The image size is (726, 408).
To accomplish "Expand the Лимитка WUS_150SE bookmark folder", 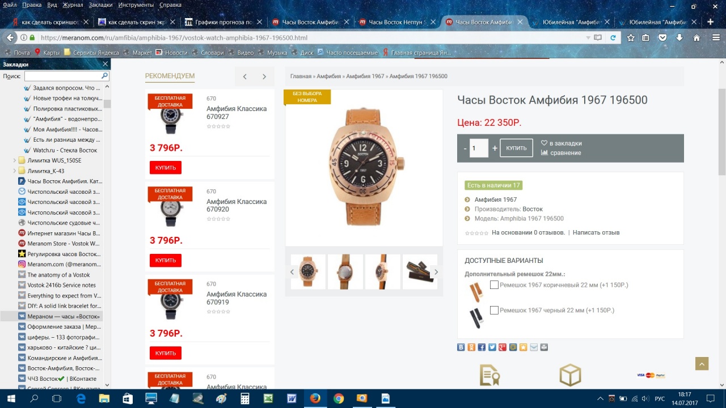I will pyautogui.click(x=15, y=160).
